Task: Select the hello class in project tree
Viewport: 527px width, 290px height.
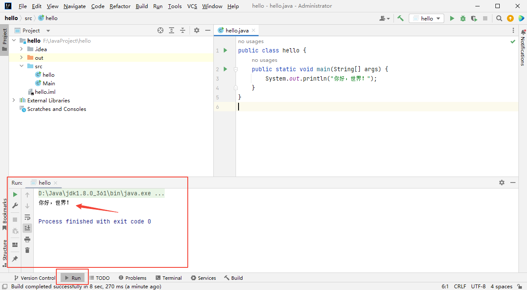Action: tap(45, 75)
